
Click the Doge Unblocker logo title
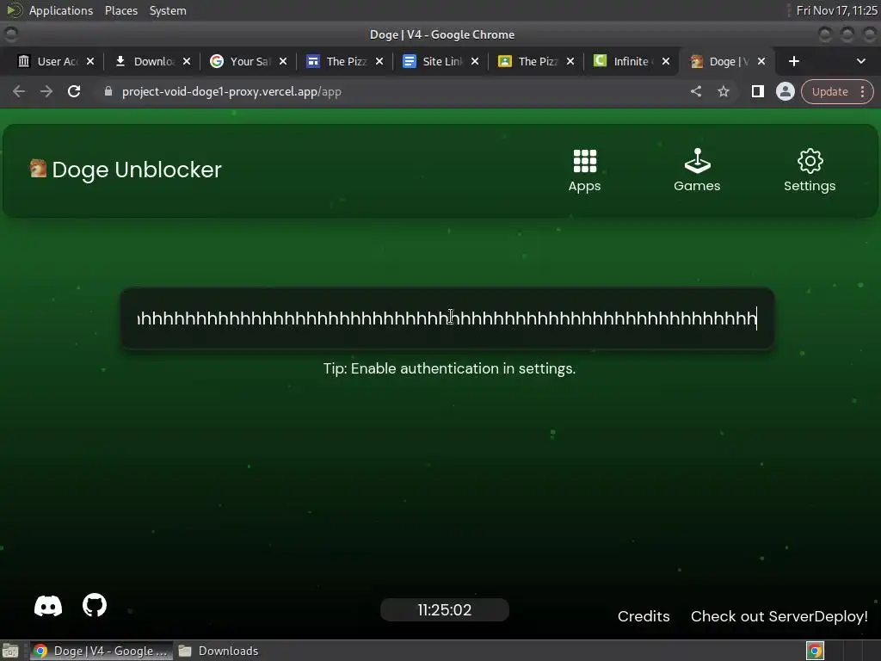126,170
